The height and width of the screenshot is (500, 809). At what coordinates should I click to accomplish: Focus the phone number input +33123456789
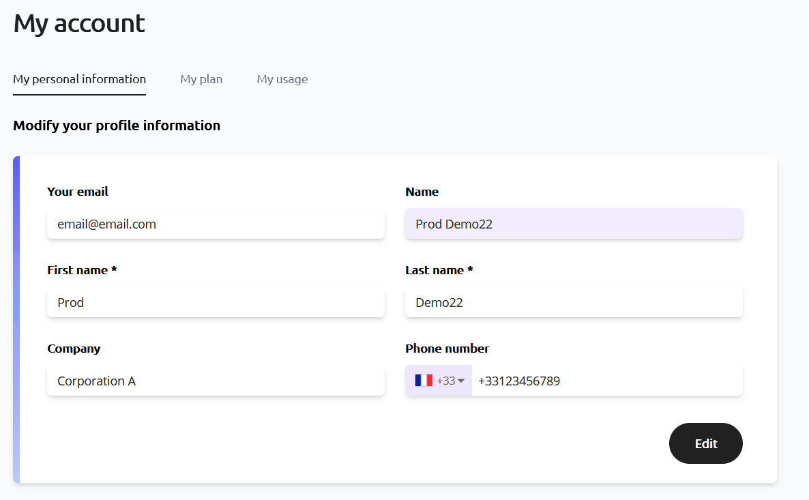point(606,381)
